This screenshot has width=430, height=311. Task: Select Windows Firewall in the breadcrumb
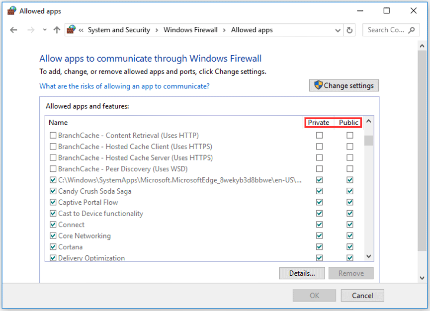190,30
